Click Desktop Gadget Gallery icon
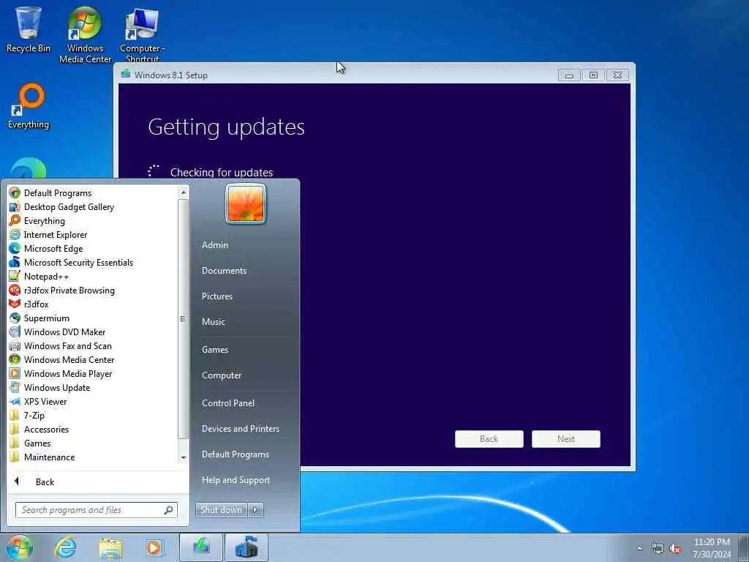Viewport: 749px width, 562px height. tap(15, 207)
